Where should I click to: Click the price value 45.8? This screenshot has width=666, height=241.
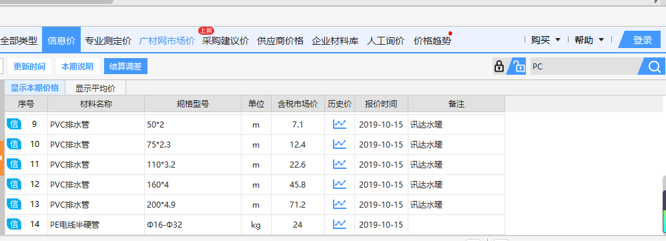[298, 185]
